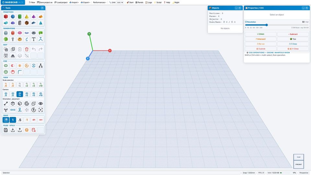
Task: Adjust the Resolution slider
Action: point(277,25)
